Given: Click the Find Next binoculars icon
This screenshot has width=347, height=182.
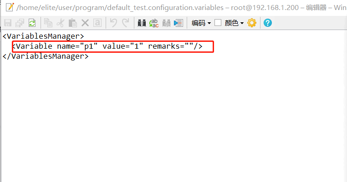Looking at the screenshot, I should point(166,23).
